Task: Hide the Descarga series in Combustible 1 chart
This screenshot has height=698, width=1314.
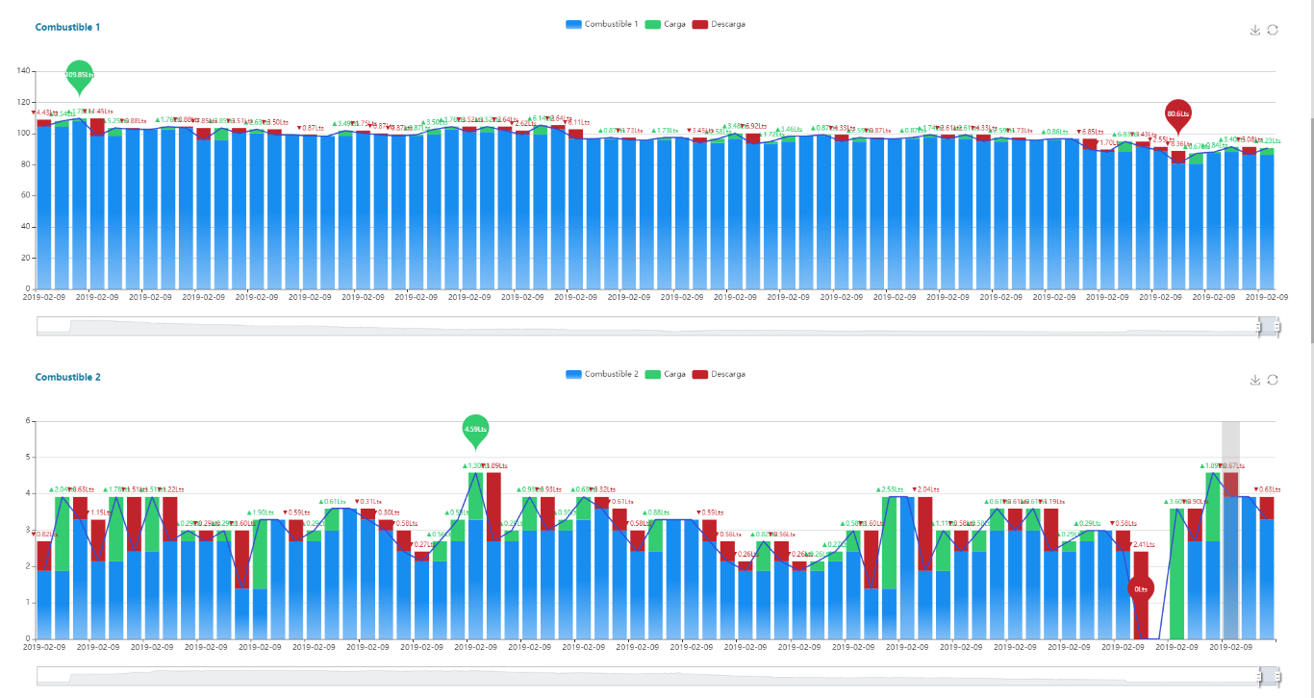Action: pyautogui.click(x=719, y=24)
